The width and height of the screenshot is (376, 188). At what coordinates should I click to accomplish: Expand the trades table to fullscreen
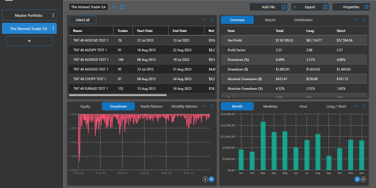[212, 19]
